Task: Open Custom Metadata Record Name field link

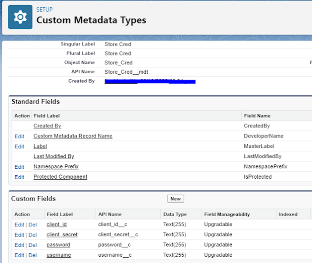Action: click(73, 136)
